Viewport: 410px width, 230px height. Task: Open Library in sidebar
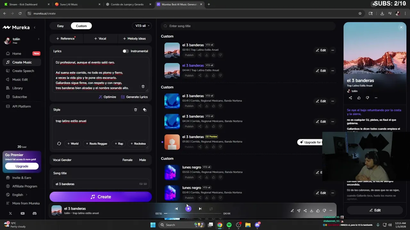point(17,88)
